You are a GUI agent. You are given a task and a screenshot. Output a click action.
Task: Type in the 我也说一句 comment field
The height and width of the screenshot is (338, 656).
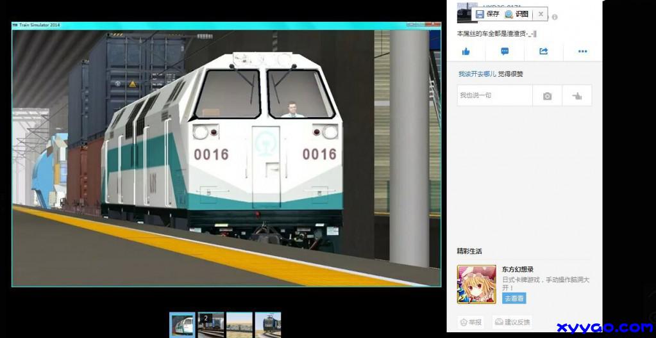pyautogui.click(x=494, y=95)
